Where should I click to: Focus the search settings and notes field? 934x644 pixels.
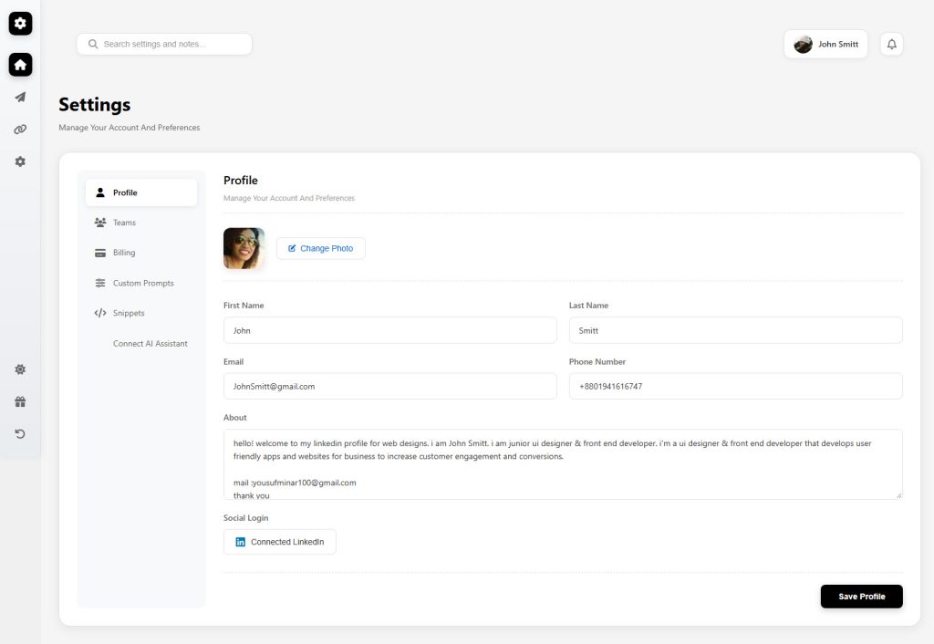[x=164, y=44]
